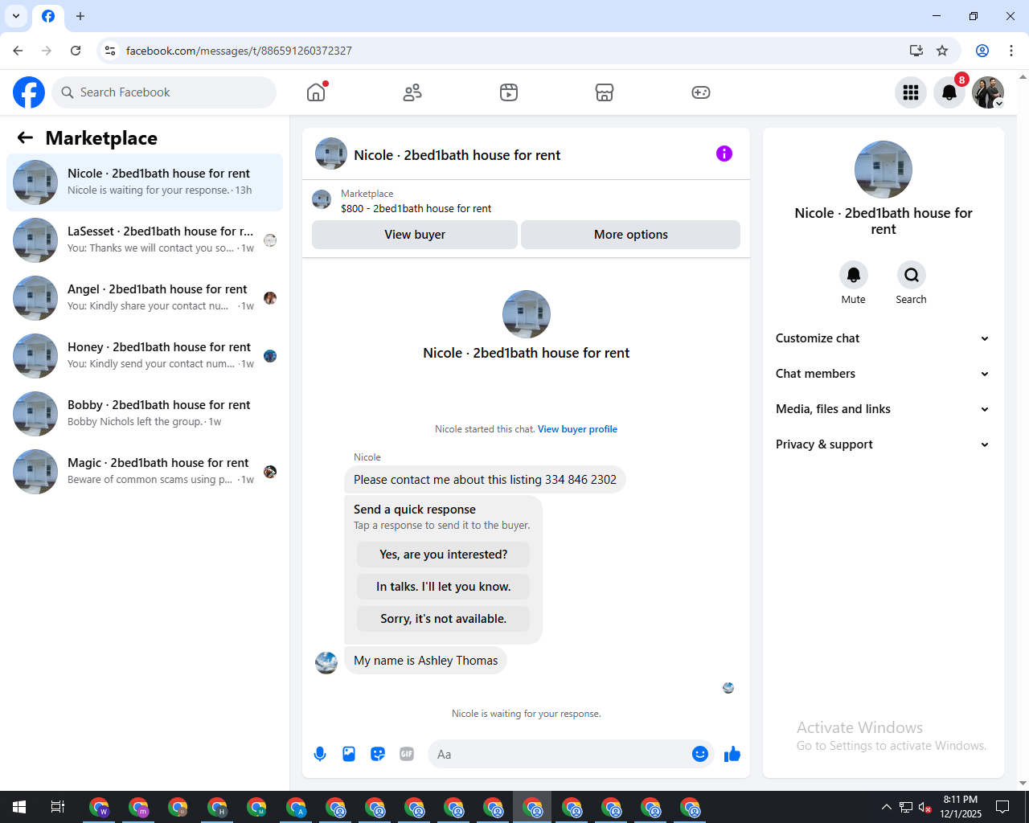Click the Aa message input box
Screen dimensions: 1029x823
point(561,754)
